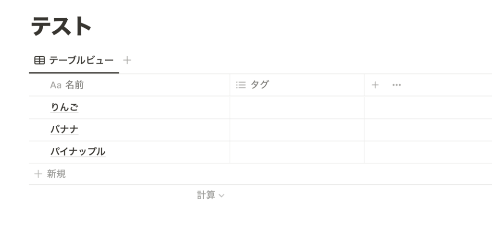The width and height of the screenshot is (492, 241).
Task: Open the three-dots column options menu
Action: pos(396,85)
